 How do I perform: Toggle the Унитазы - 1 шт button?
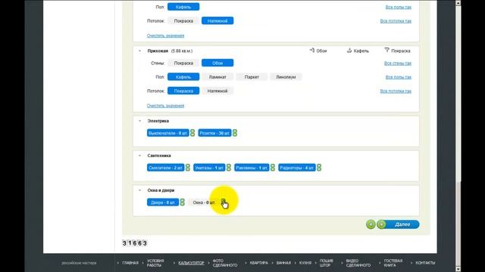pos(209,168)
